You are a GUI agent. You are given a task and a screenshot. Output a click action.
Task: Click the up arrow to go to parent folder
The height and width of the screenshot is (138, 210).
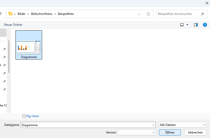(1, 14)
